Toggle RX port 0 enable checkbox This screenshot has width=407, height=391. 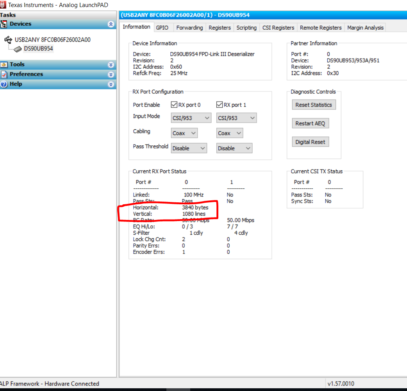tap(174, 105)
